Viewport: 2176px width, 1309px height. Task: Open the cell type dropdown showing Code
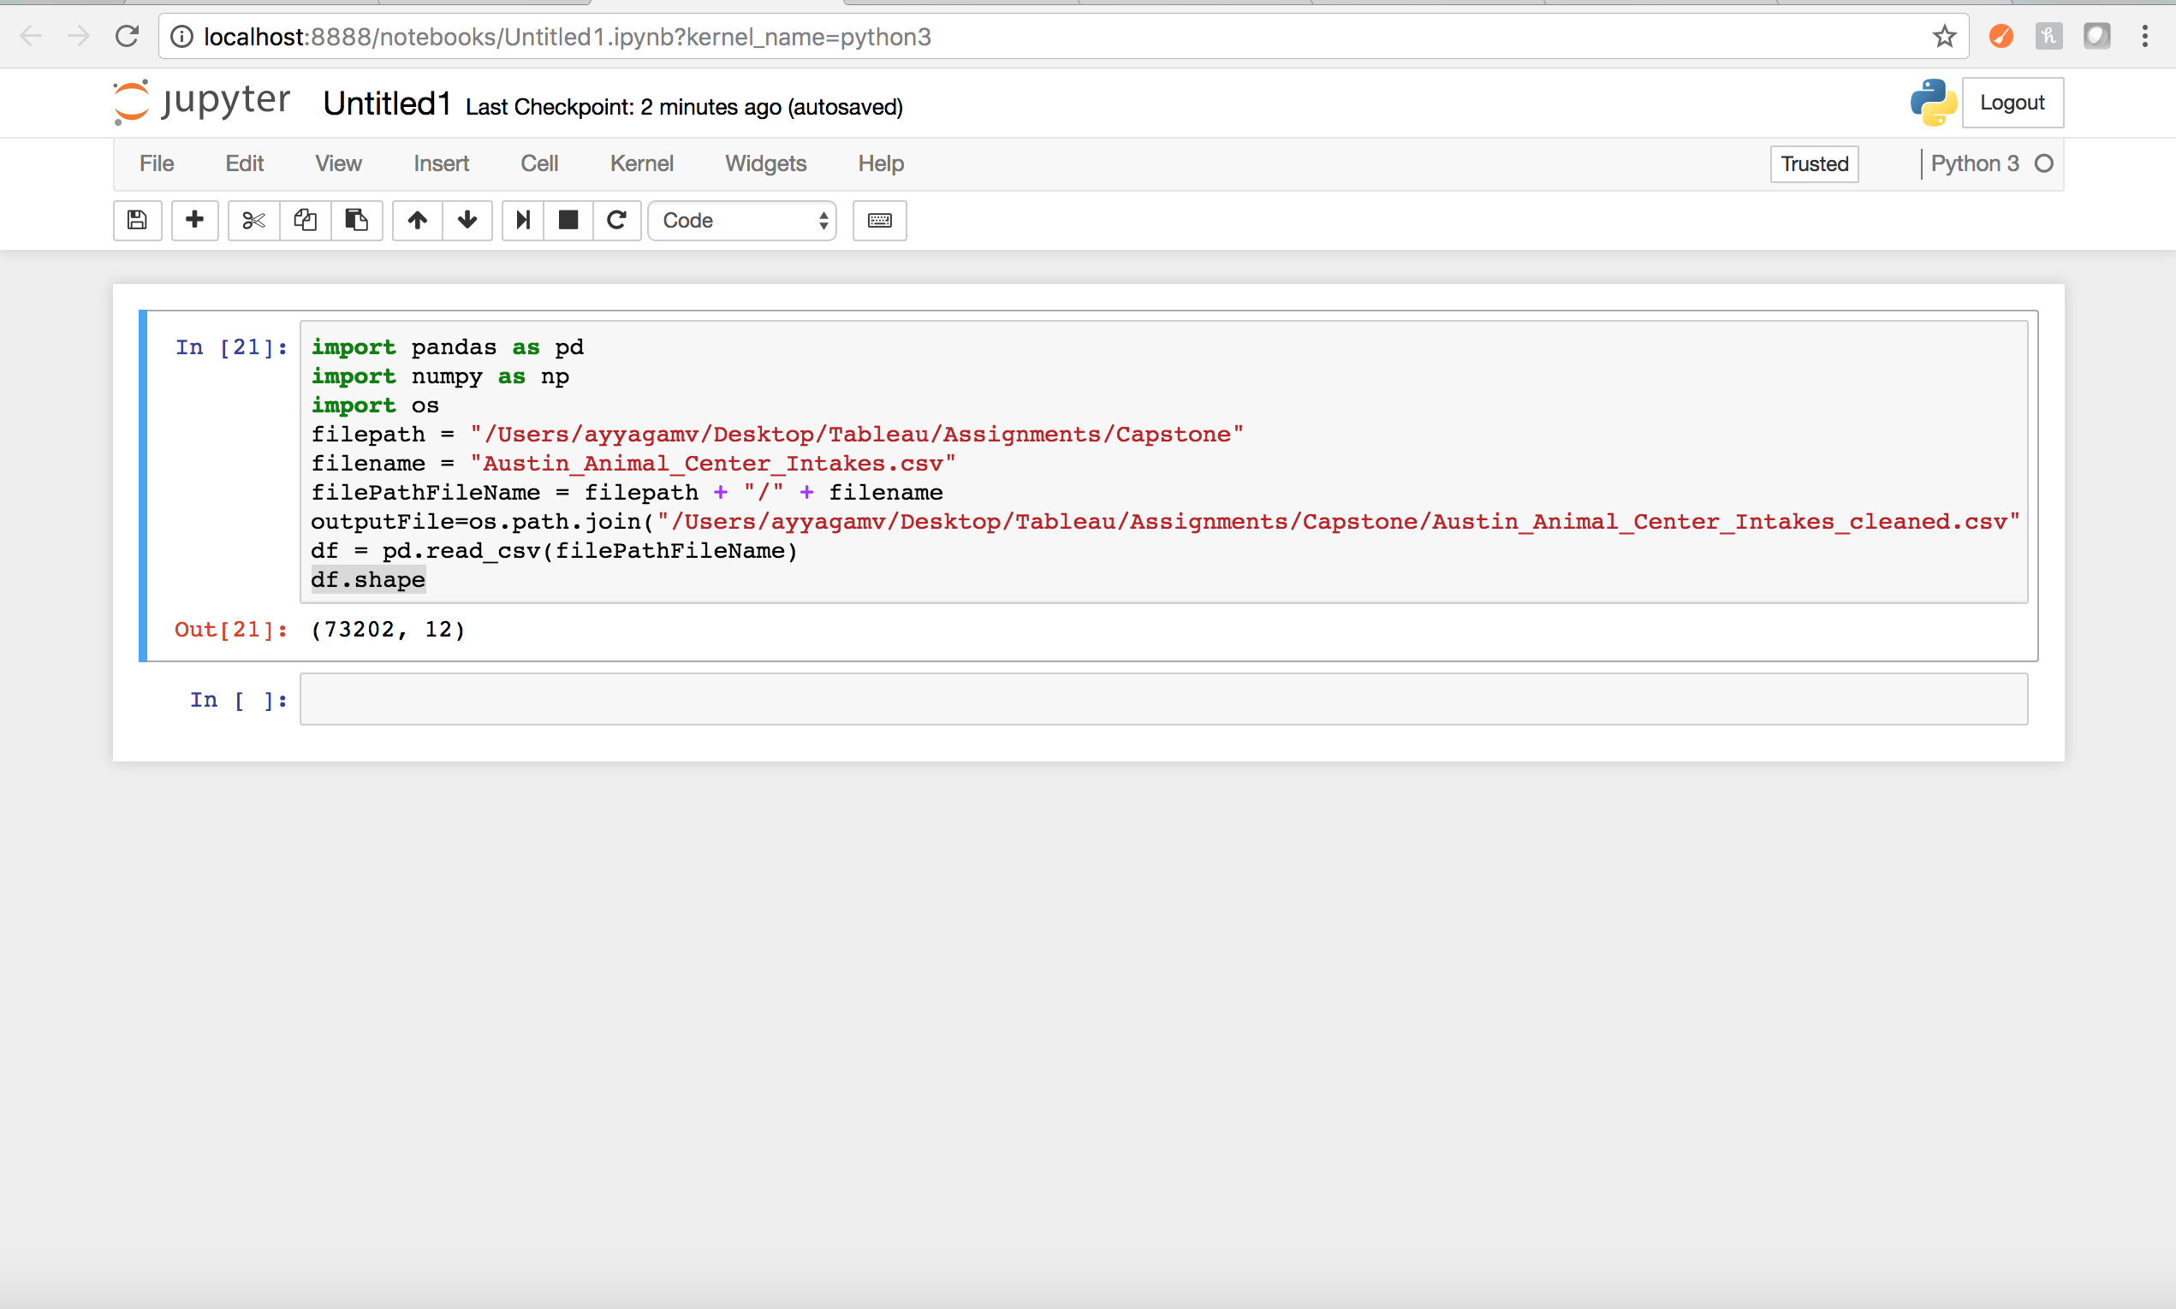(741, 221)
